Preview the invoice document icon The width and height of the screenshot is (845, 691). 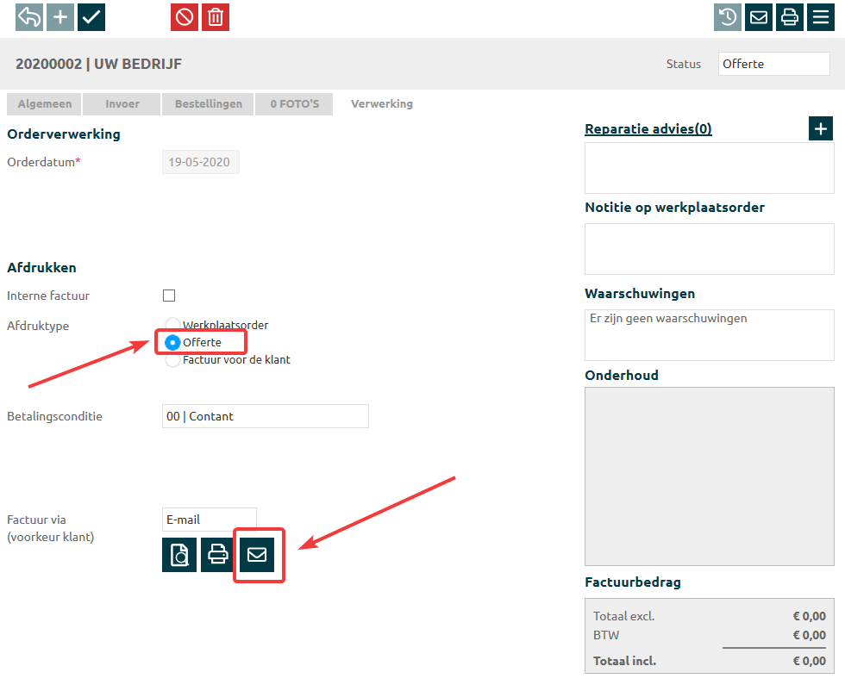tap(179, 555)
